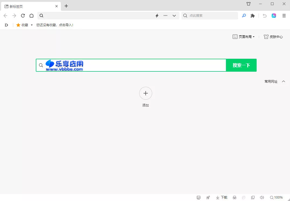This screenshot has height=201, width=290.
Task: Focus the 点此搜索 search box
Action: (x=209, y=16)
